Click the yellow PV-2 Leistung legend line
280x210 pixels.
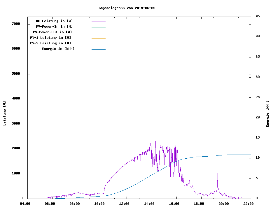point(98,44)
